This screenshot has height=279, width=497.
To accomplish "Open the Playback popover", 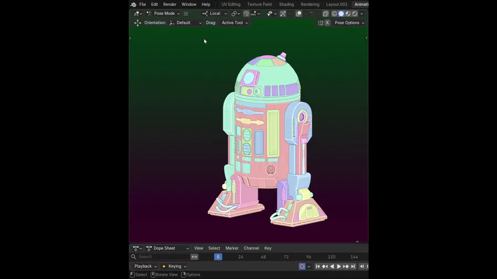I will coord(145,266).
